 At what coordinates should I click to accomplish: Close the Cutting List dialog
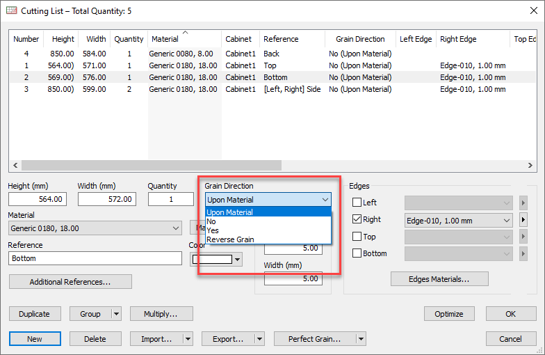point(534,10)
